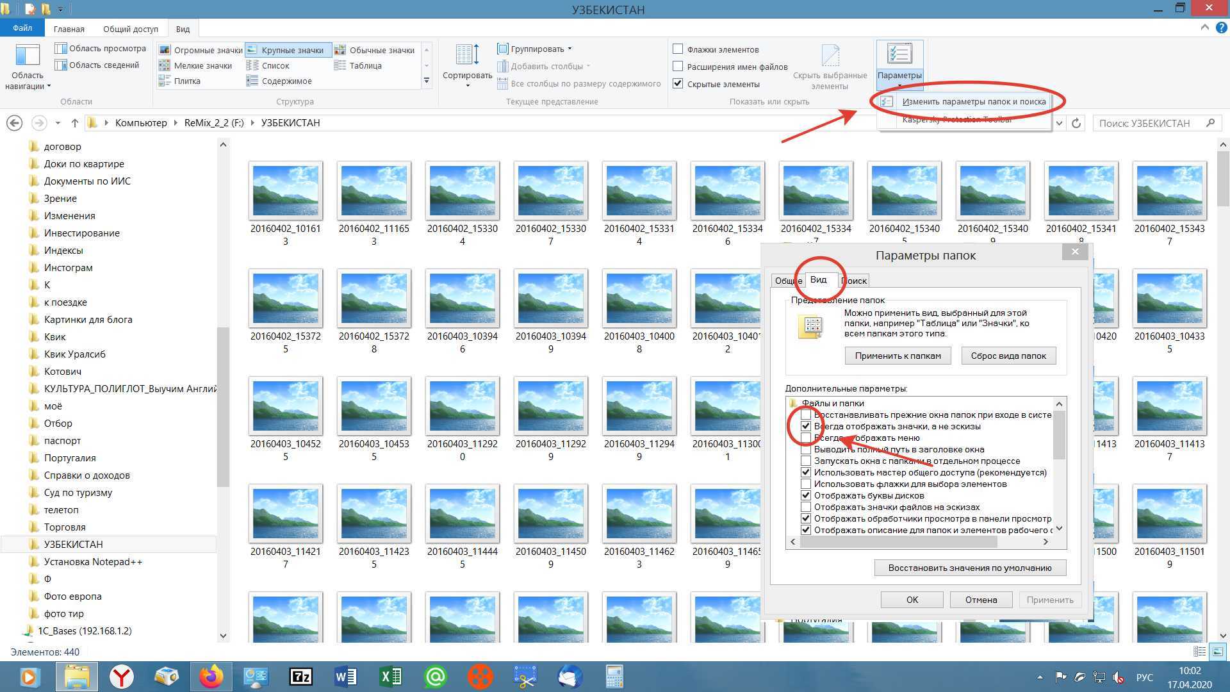This screenshot has height=692, width=1230.
Task: Uncheck Всегда отображать значки, а не эскизы
Action: [806, 426]
